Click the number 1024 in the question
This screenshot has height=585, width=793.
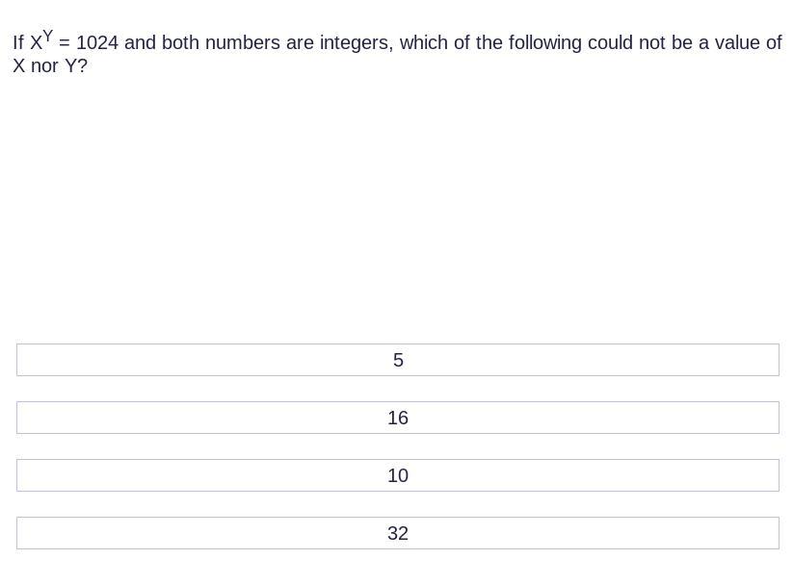tap(97, 43)
